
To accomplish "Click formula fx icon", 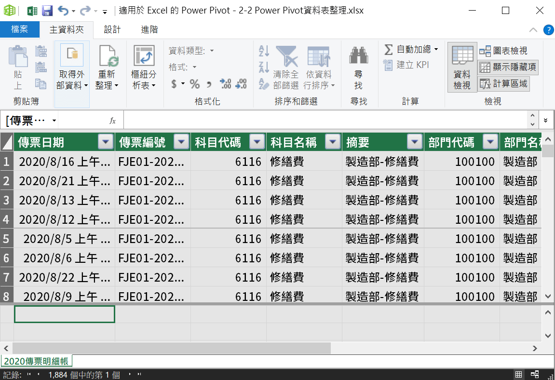I will [x=112, y=121].
